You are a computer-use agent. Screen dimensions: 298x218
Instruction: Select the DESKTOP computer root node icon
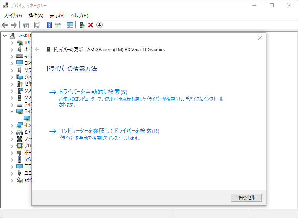(x=12, y=36)
